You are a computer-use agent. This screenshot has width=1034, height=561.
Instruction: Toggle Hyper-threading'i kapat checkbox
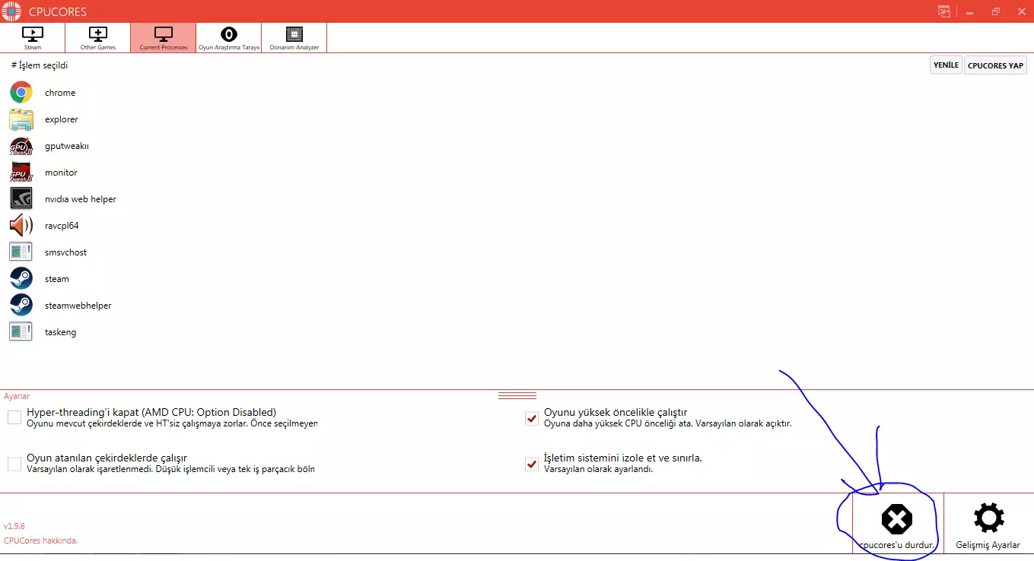(14, 417)
